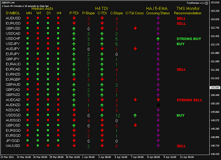Viewport: 221px width, 160px height.
Task: Click the red C-TDI down arrow for EURUSD
Action: pos(102,23)
